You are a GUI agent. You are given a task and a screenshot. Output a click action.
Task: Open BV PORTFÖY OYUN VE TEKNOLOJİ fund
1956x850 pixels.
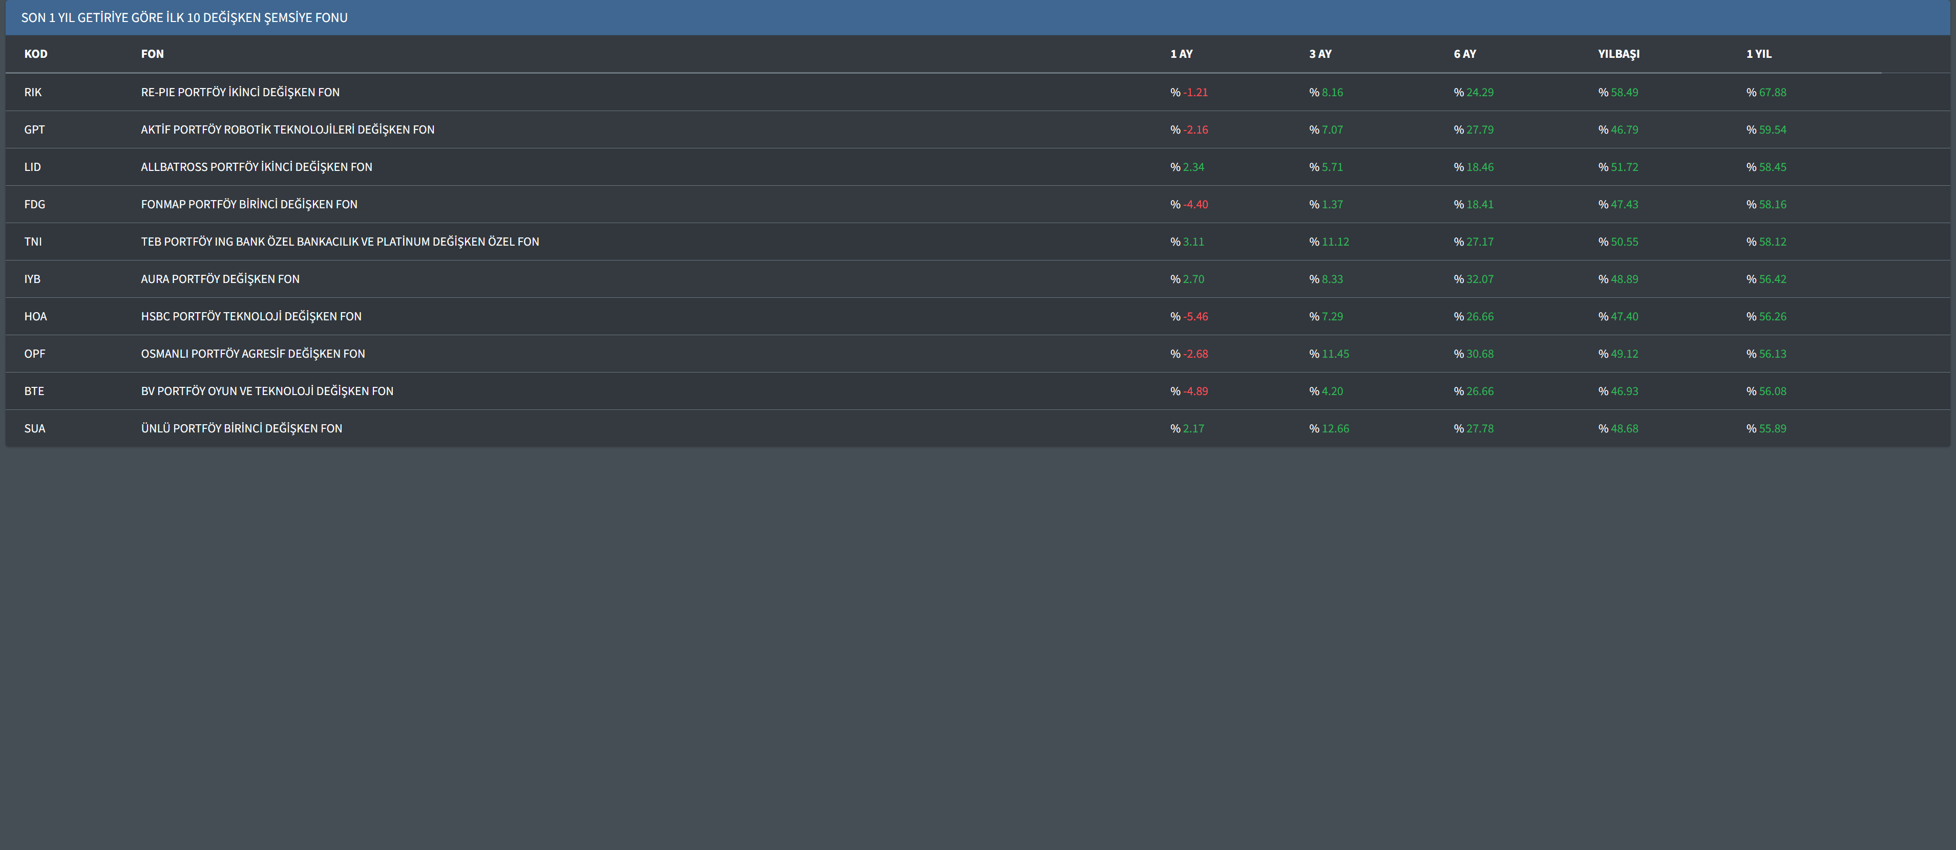pyautogui.click(x=266, y=391)
